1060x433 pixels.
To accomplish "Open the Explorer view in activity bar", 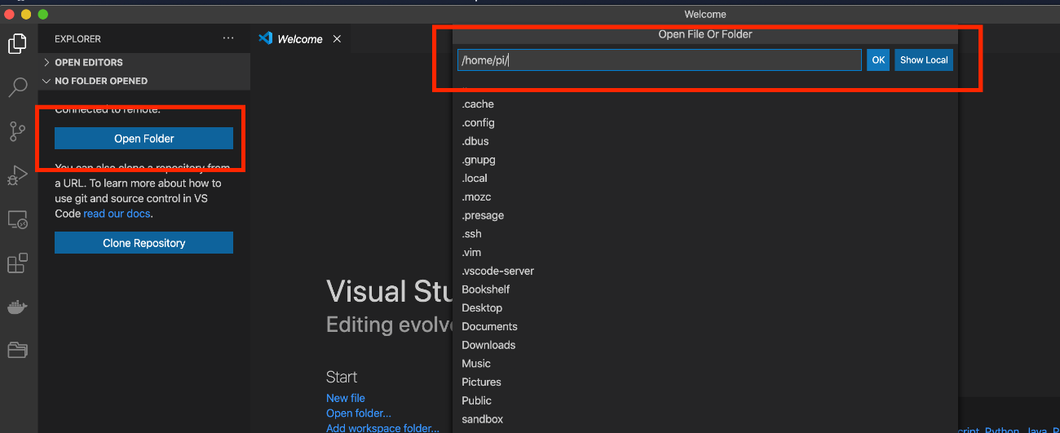I will coord(18,44).
